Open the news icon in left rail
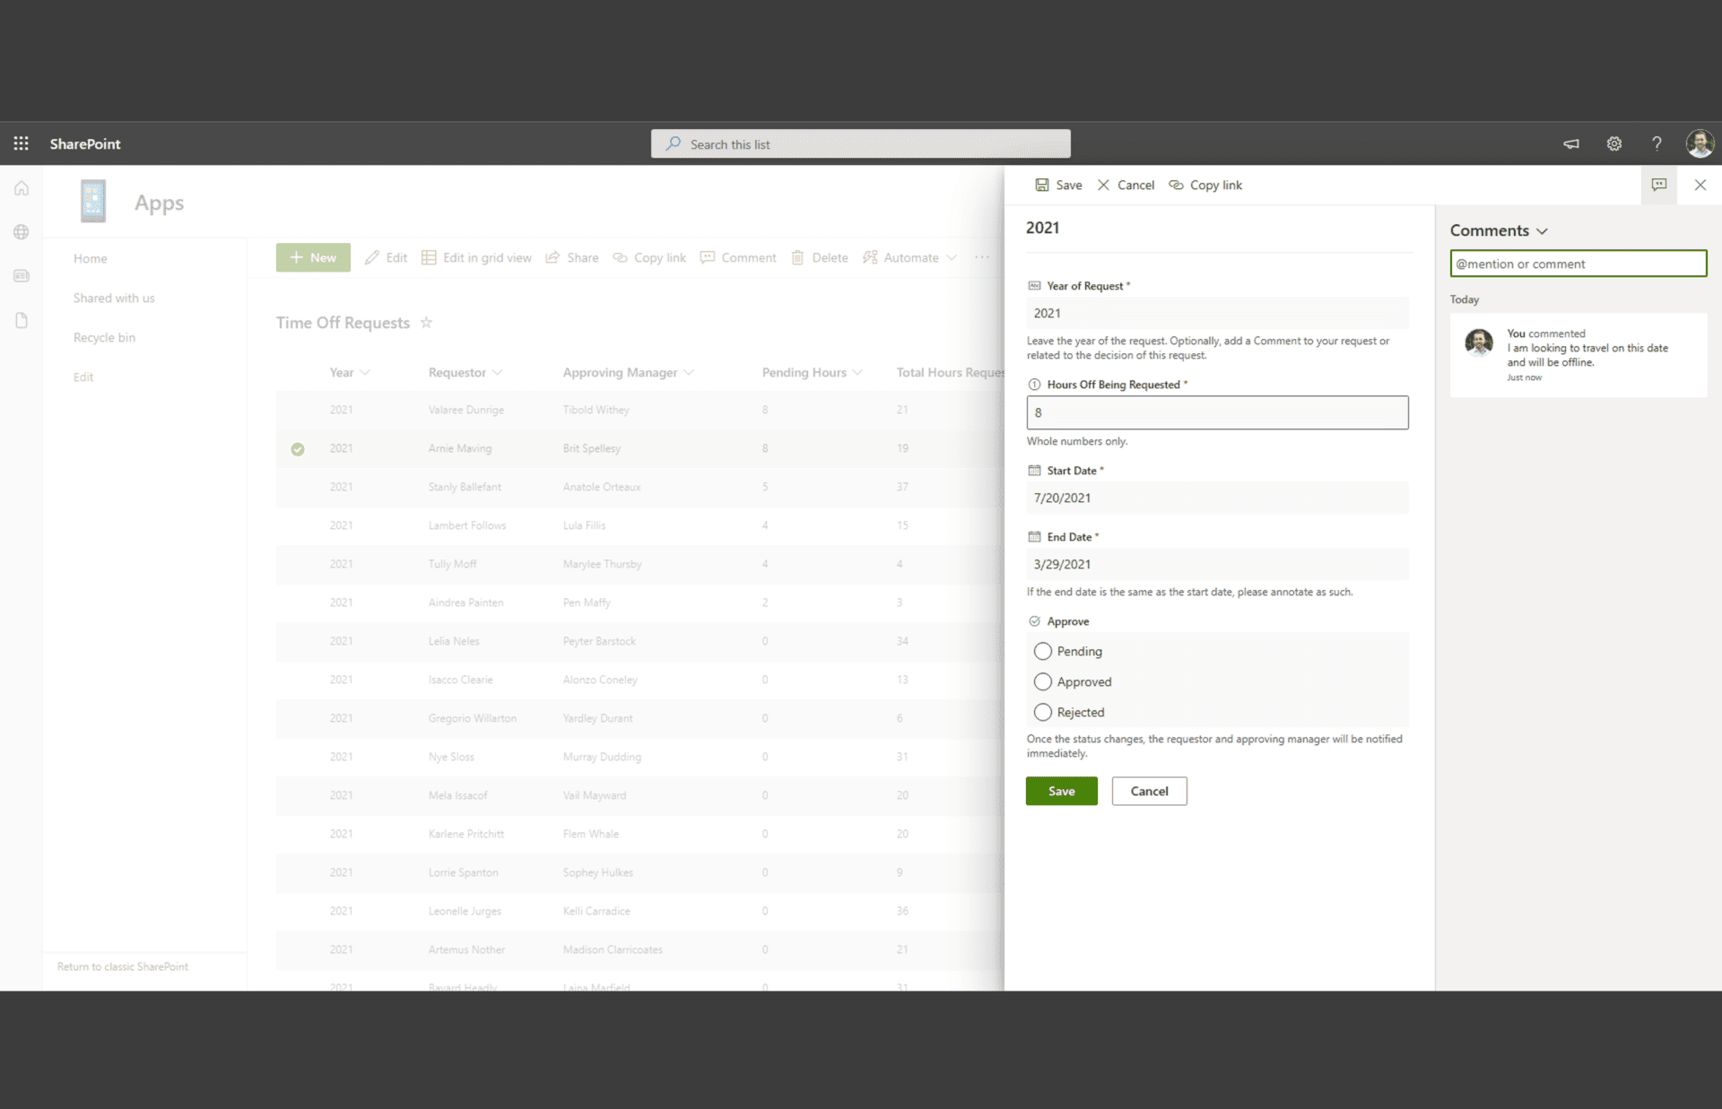 [22, 276]
